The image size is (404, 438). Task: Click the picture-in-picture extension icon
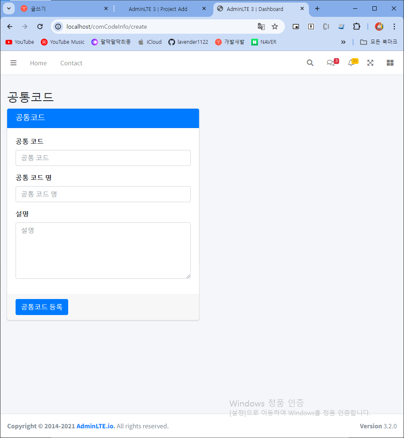(x=296, y=27)
